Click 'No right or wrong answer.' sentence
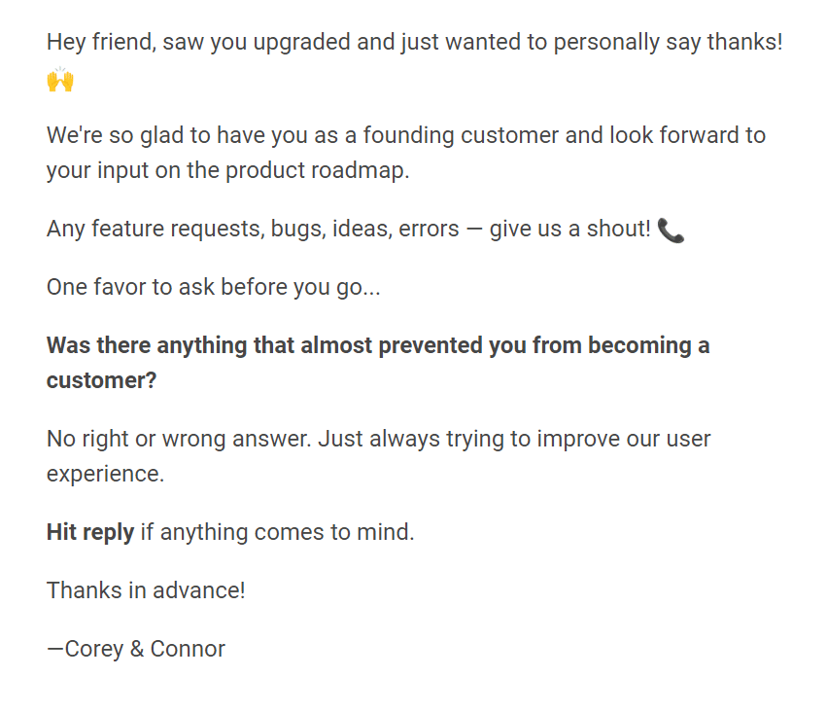827x713 pixels. point(179,439)
